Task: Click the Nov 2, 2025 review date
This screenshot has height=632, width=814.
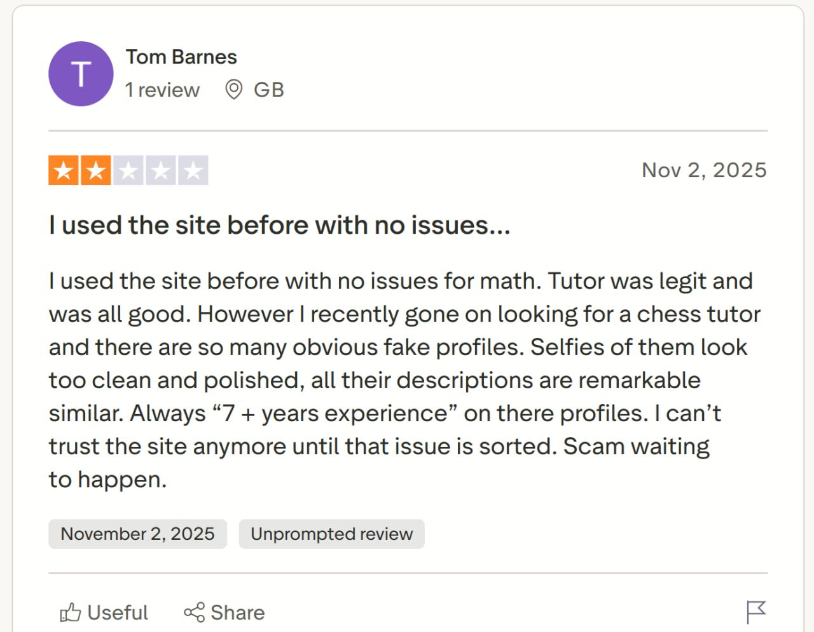Action: point(704,170)
